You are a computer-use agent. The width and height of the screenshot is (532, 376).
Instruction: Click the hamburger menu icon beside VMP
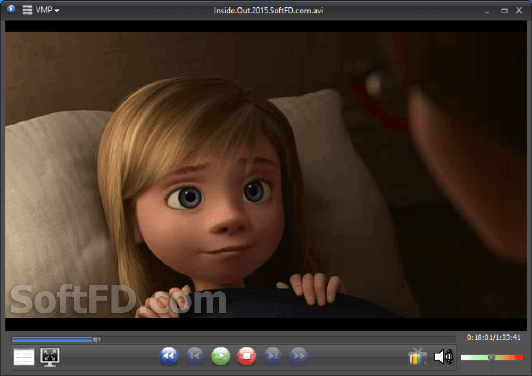(x=28, y=10)
